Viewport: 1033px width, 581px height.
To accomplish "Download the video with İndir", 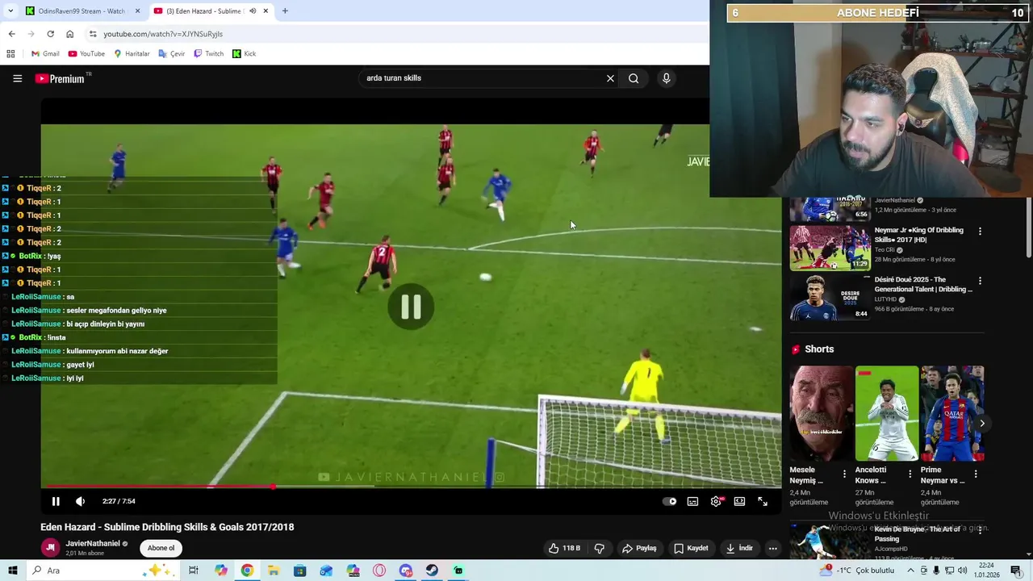I will (x=739, y=548).
